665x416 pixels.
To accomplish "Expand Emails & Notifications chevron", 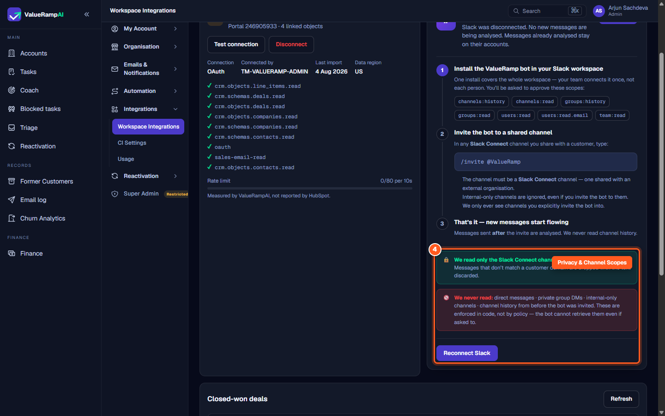I will [175, 69].
